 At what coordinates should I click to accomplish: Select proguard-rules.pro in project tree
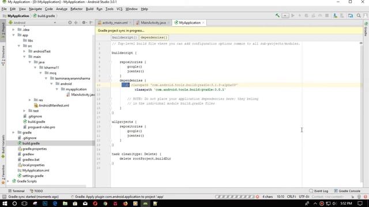(x=39, y=127)
